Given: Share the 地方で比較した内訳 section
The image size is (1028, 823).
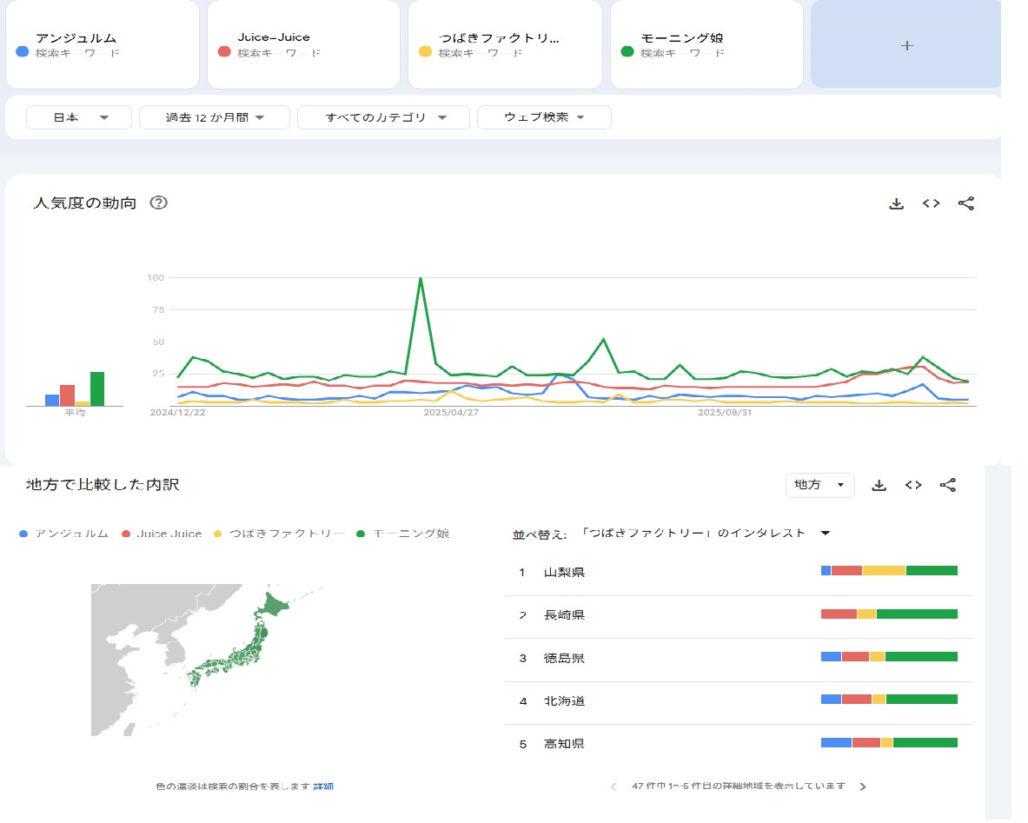Looking at the screenshot, I should (948, 485).
